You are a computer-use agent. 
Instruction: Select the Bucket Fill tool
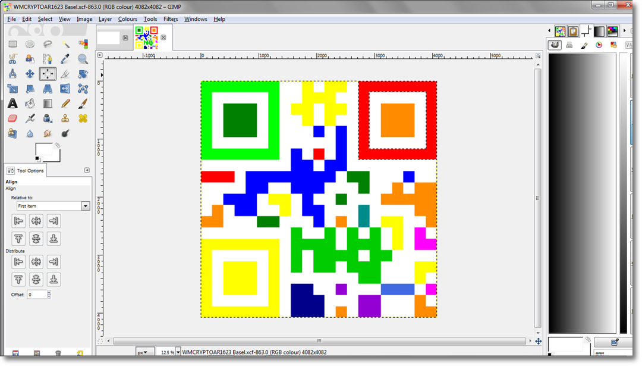[x=30, y=104]
